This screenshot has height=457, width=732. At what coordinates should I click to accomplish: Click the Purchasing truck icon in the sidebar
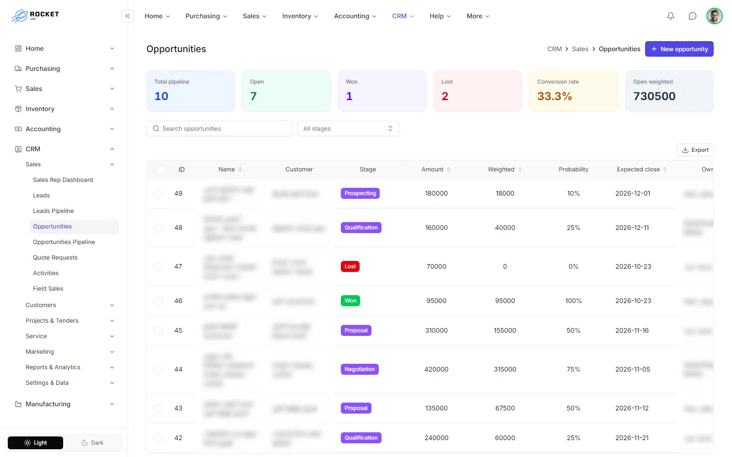click(x=18, y=69)
